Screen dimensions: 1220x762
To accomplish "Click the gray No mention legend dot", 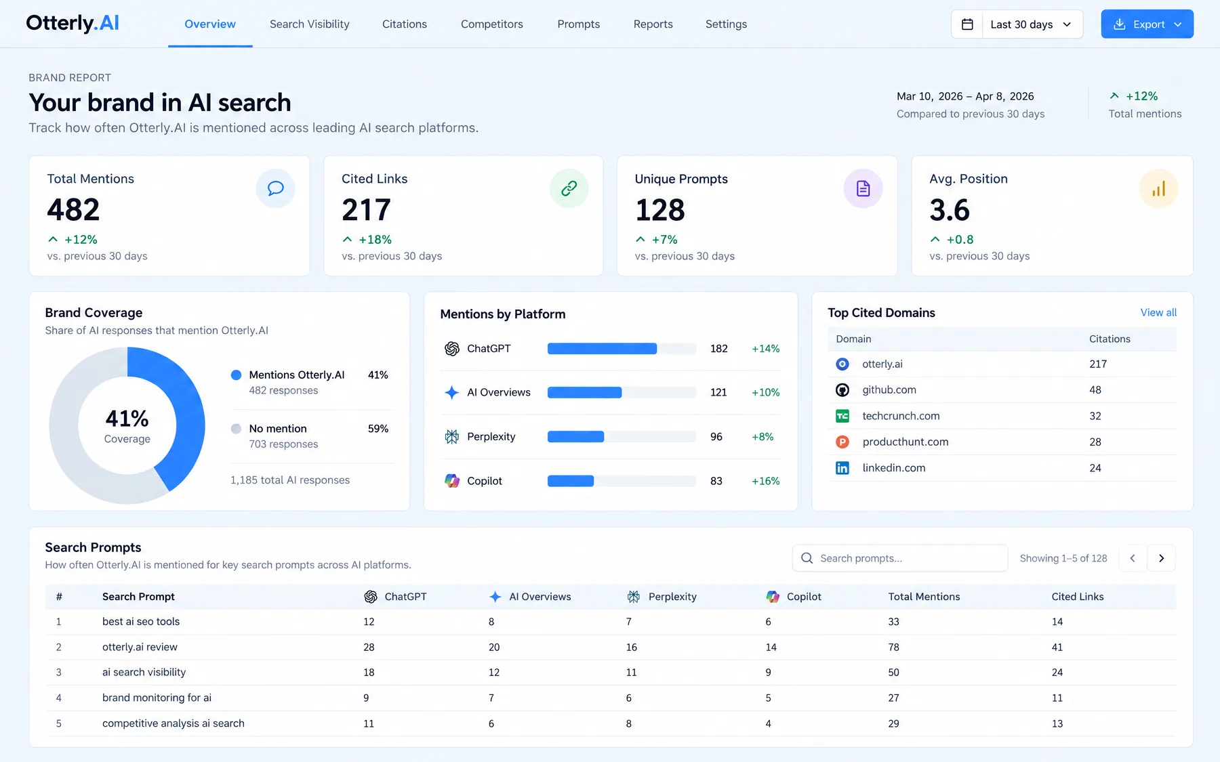I will click(x=237, y=429).
